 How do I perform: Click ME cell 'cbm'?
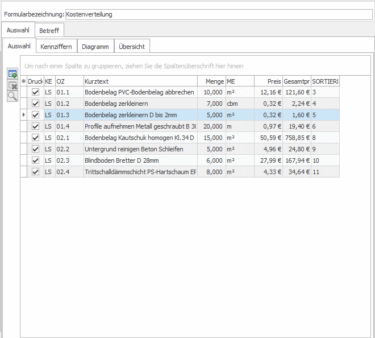click(x=240, y=104)
